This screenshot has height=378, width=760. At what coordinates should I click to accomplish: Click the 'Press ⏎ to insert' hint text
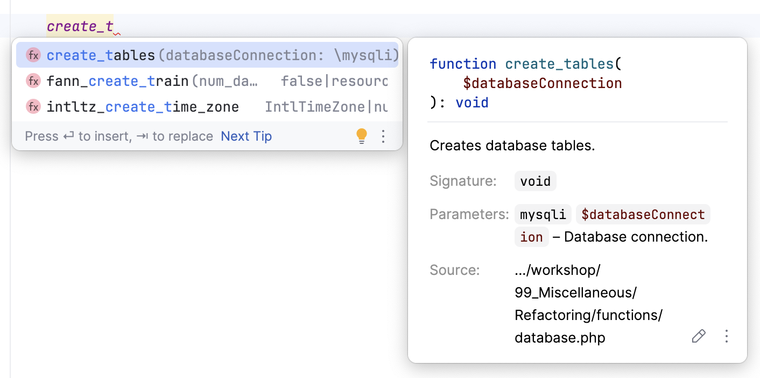[x=65, y=136]
